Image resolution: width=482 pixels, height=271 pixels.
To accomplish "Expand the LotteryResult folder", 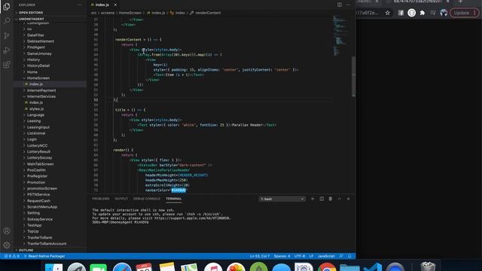I will (x=38, y=151).
